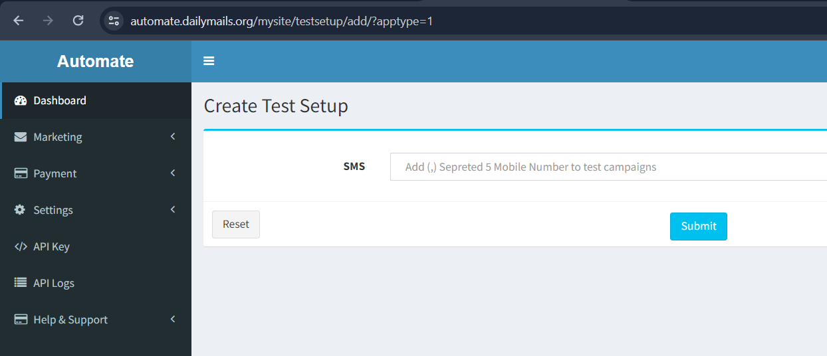Click the API Key code icon
The image size is (827, 356).
[x=21, y=247]
